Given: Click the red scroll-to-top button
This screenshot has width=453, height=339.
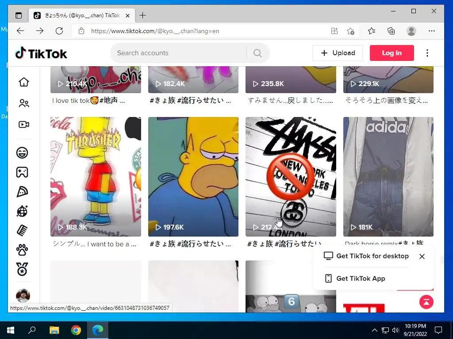Looking at the screenshot, I should [x=426, y=302].
